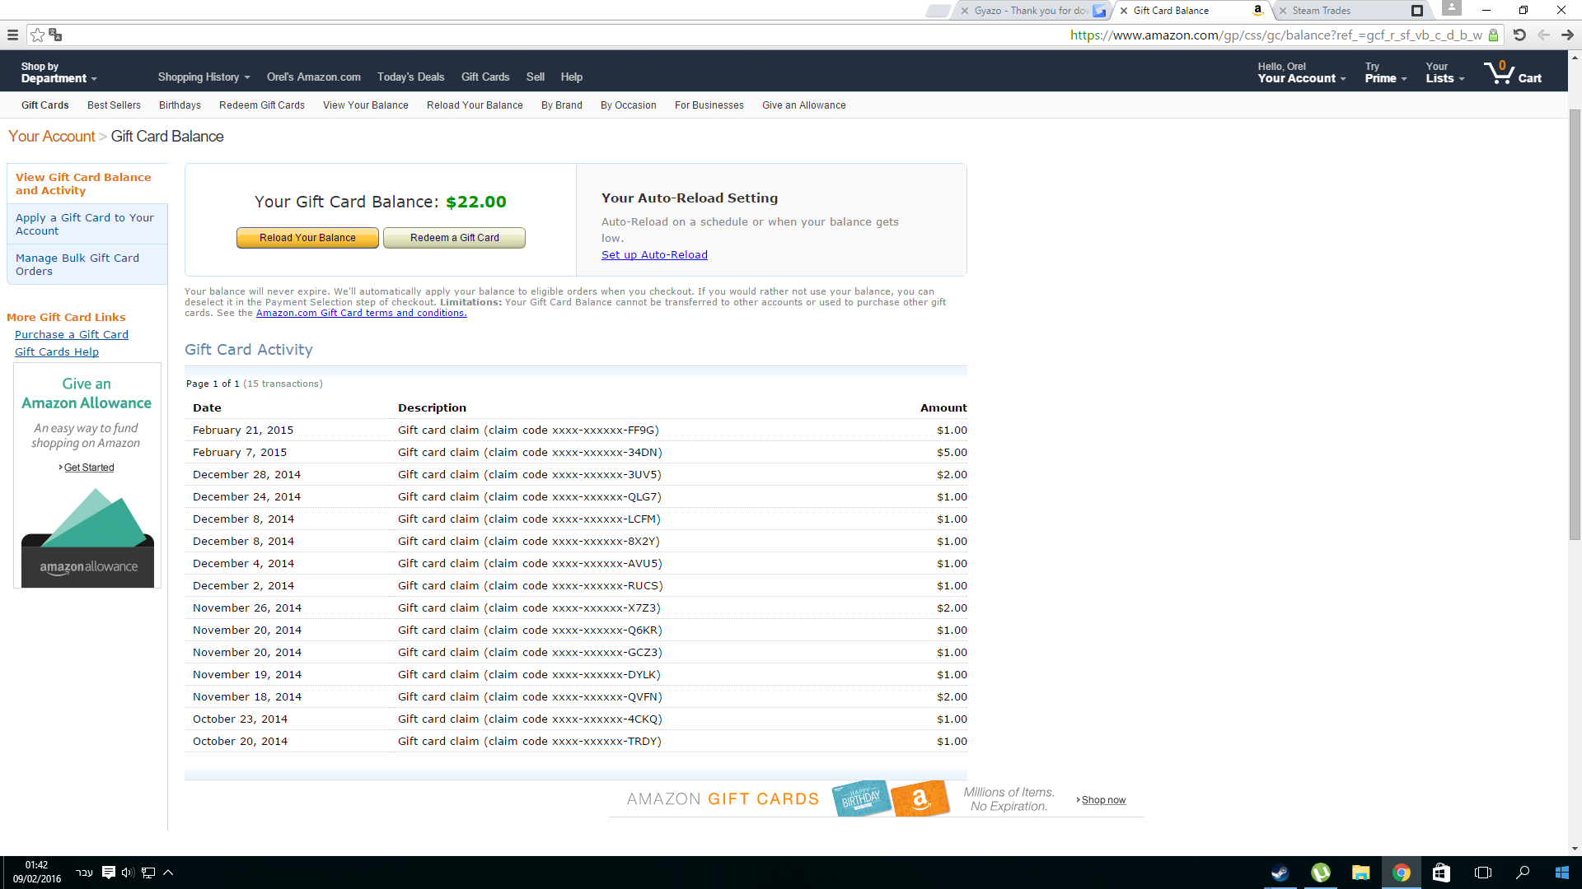This screenshot has width=1582, height=889.
Task: Click the volume speaker tray icon
Action: [128, 873]
